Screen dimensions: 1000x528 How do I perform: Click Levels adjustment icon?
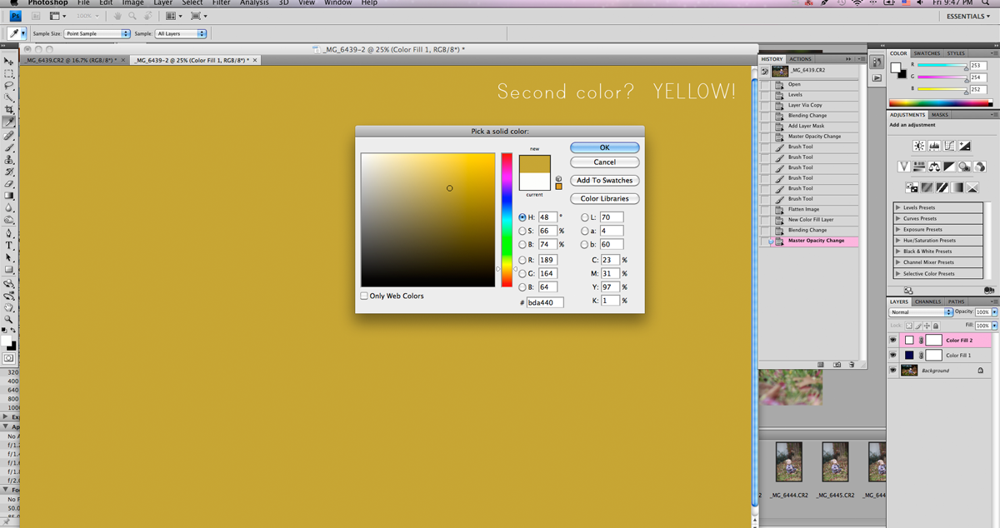tap(934, 147)
